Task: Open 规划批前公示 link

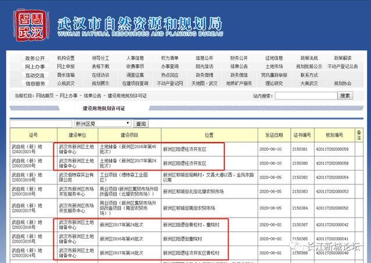Action: click(x=309, y=66)
